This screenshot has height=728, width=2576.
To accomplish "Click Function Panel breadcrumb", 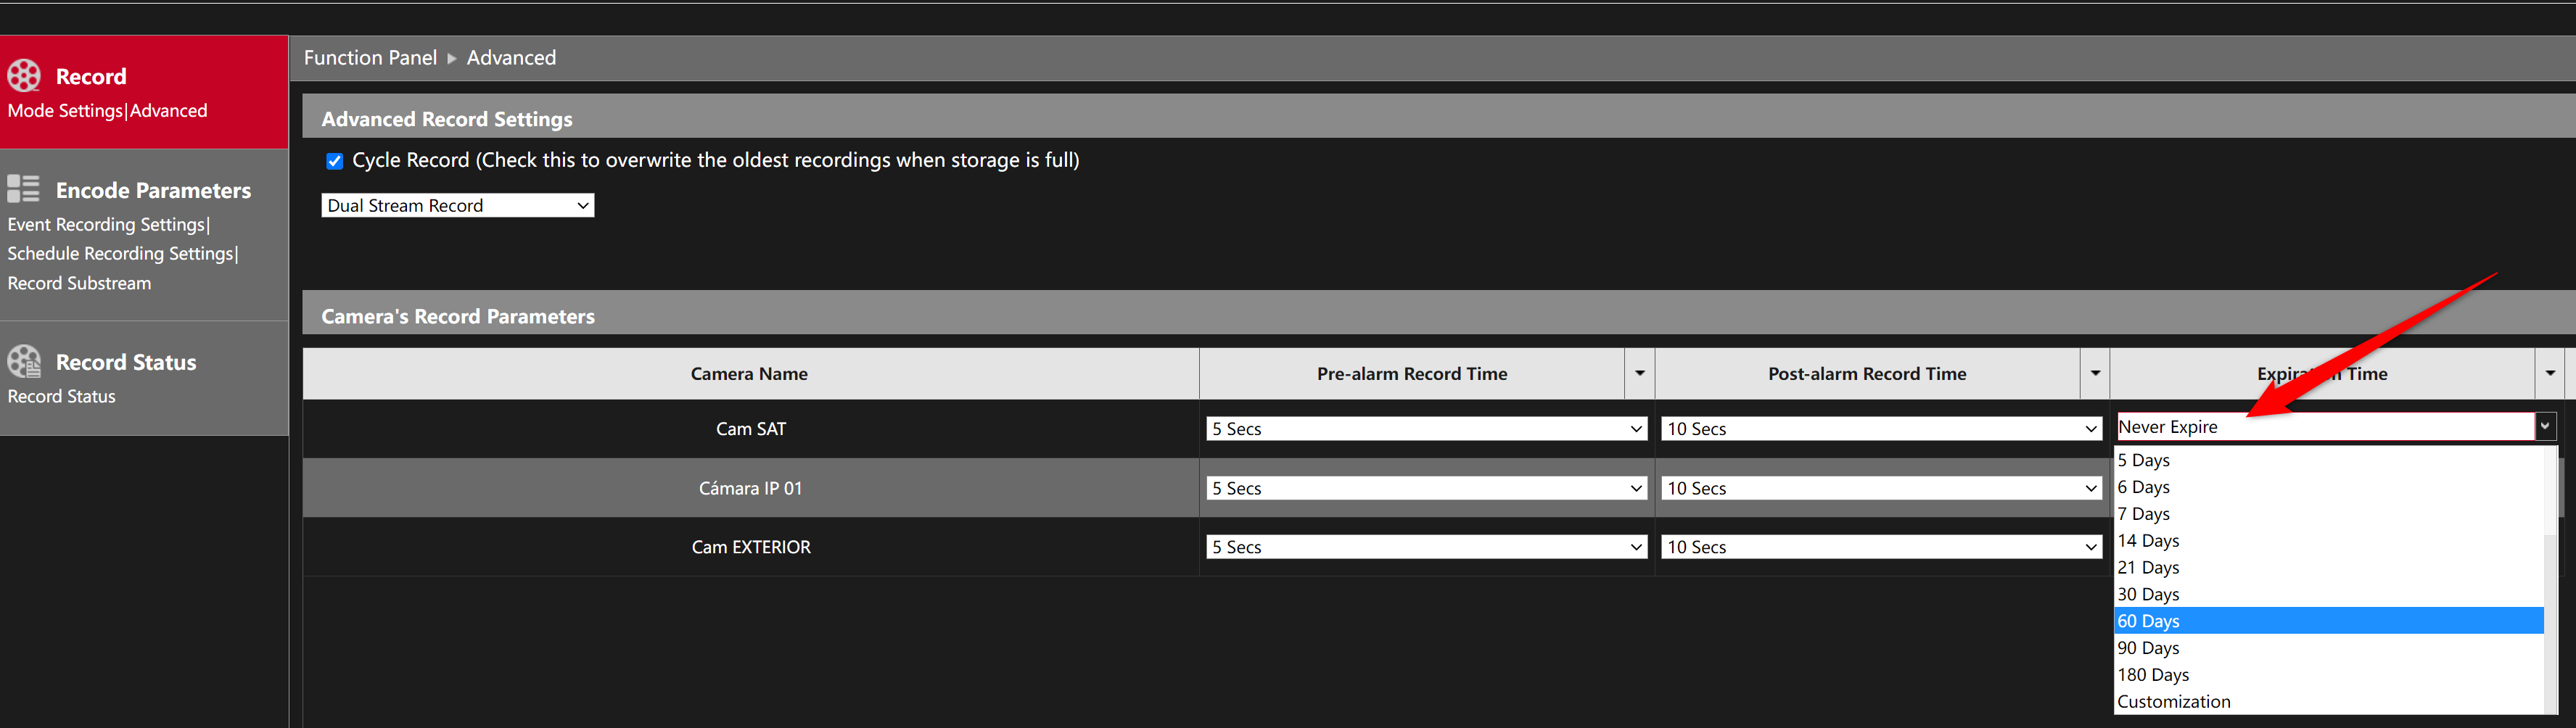I will (x=370, y=58).
